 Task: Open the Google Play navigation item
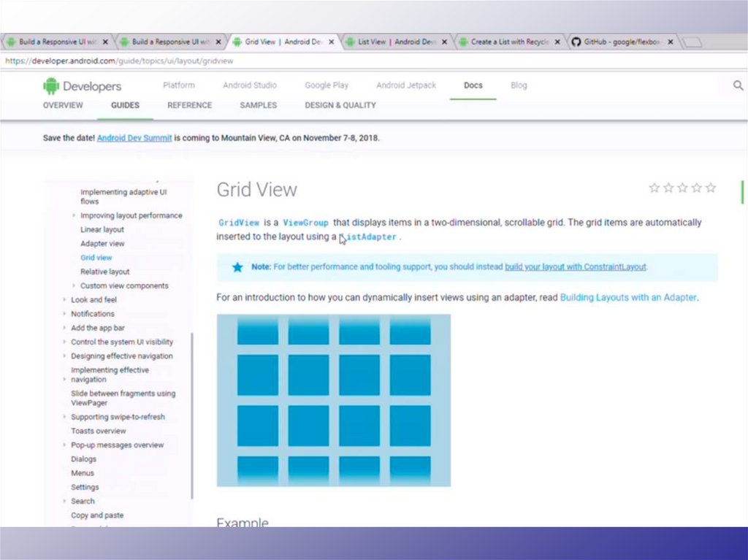(x=327, y=85)
